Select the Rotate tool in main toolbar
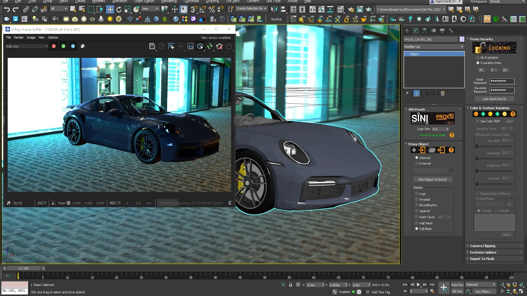Viewport: 527px width, 296px height. (x=119, y=9)
